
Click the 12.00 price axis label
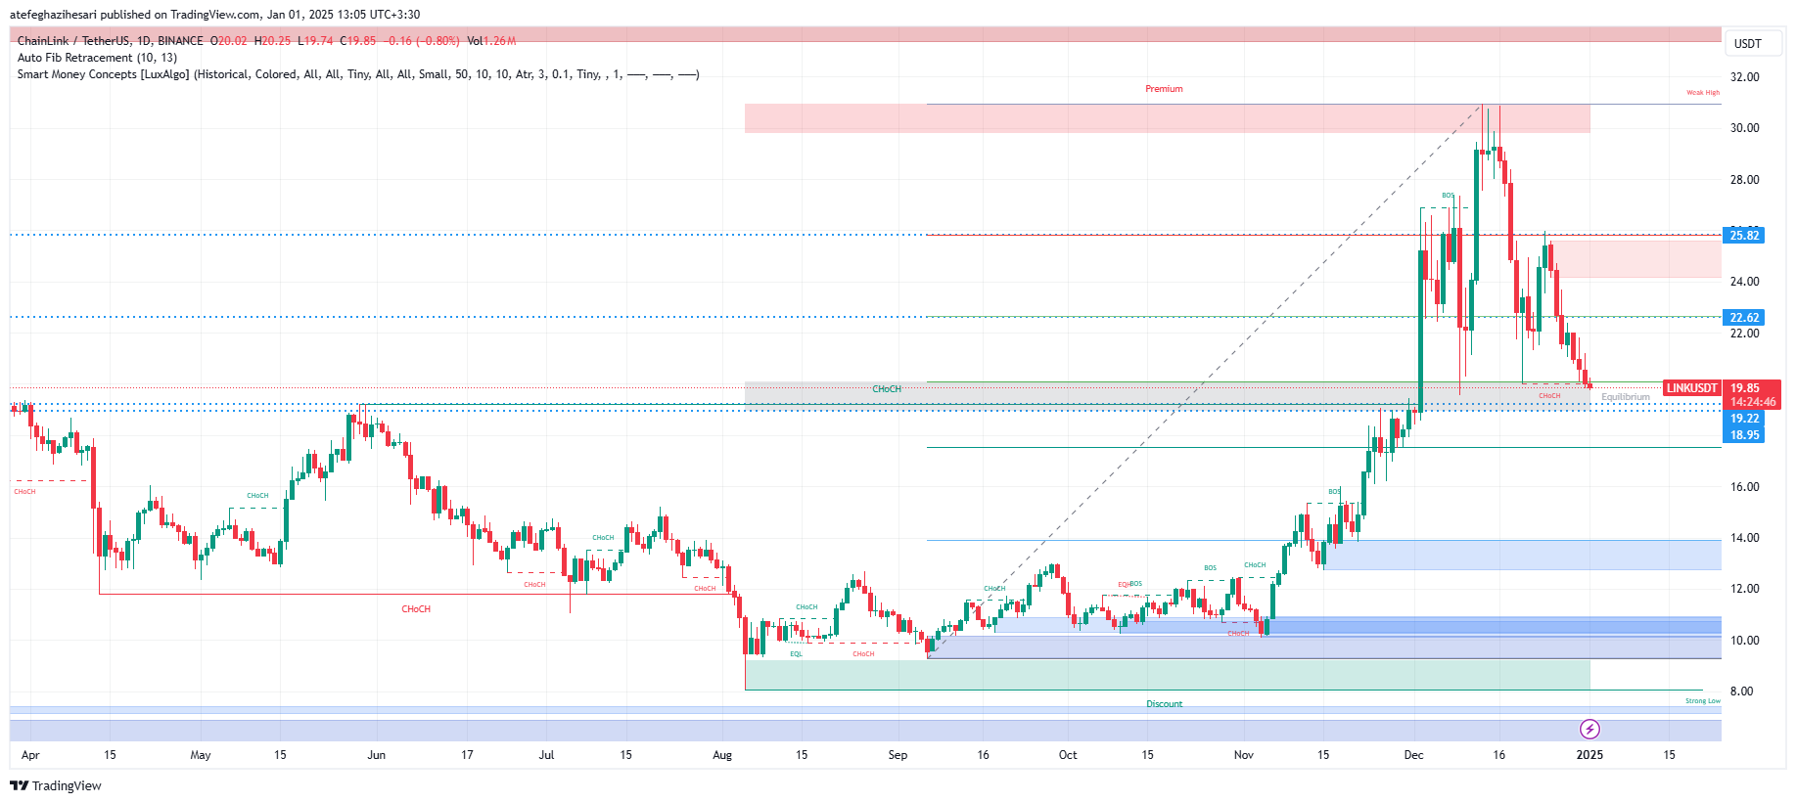point(1744,589)
